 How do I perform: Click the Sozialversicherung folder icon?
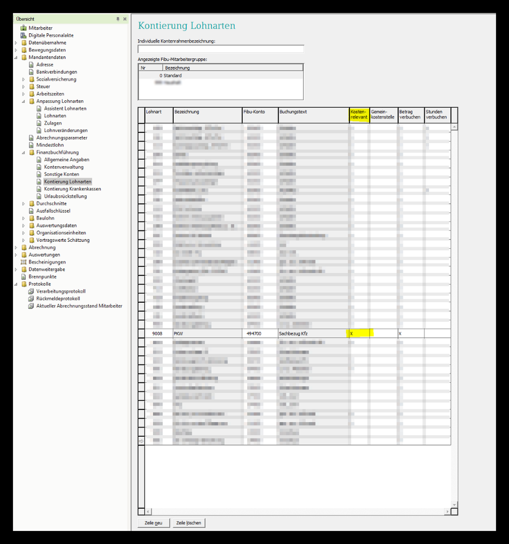coord(32,79)
